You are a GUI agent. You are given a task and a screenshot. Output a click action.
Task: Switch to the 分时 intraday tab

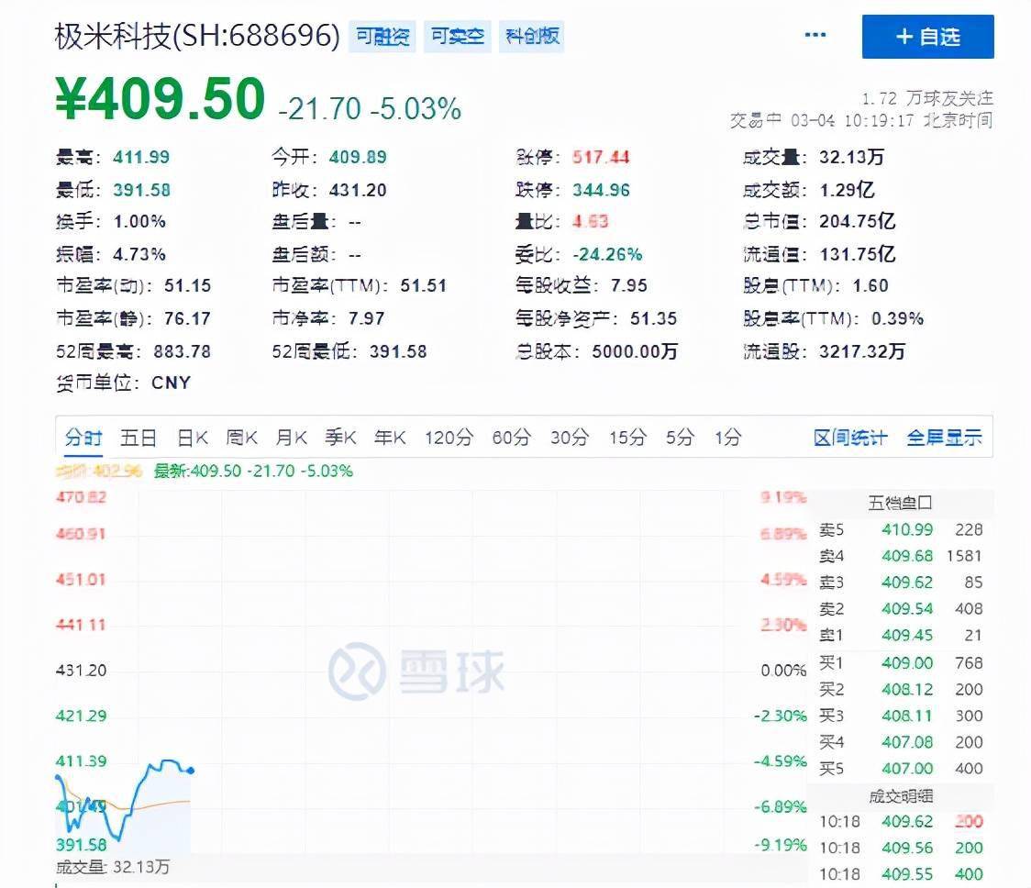coord(83,438)
